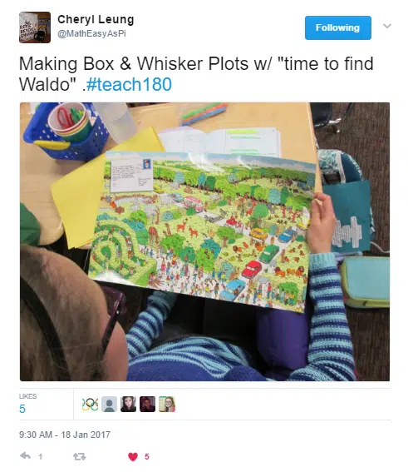Click the LIKES label

tap(27, 396)
